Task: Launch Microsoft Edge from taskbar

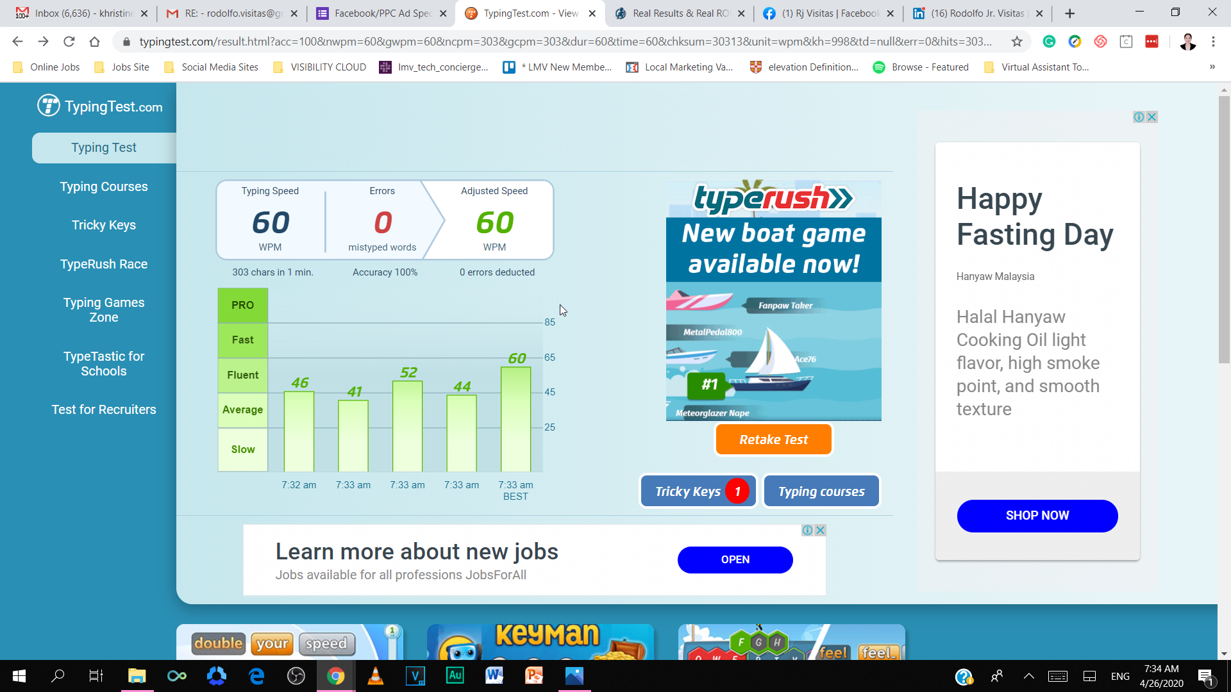Action: click(256, 676)
